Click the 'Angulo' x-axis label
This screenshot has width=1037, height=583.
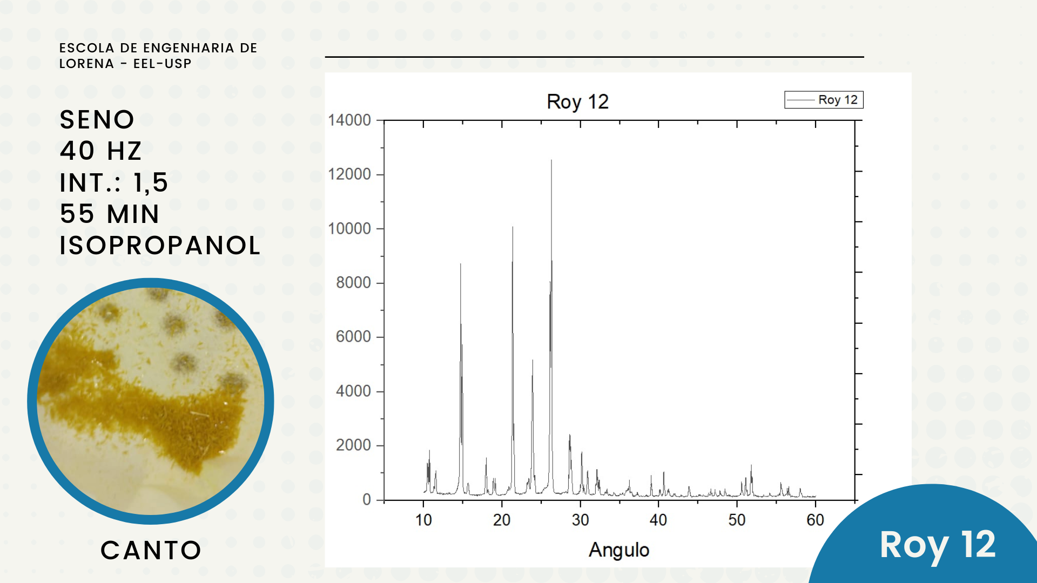tap(619, 550)
